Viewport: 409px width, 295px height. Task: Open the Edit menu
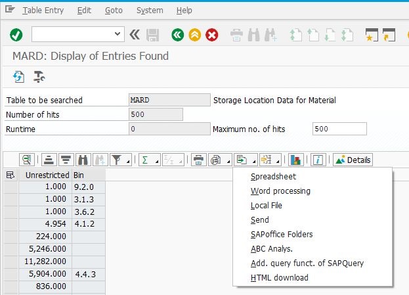[84, 11]
